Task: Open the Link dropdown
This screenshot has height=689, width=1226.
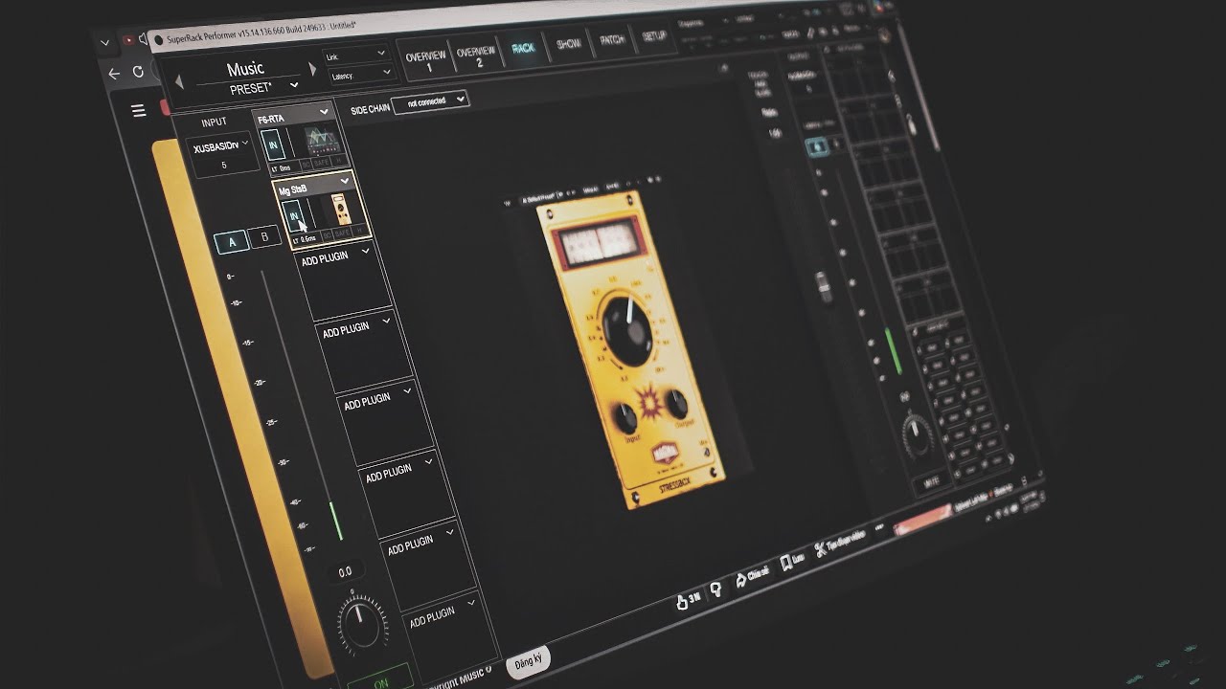Action: (x=355, y=56)
